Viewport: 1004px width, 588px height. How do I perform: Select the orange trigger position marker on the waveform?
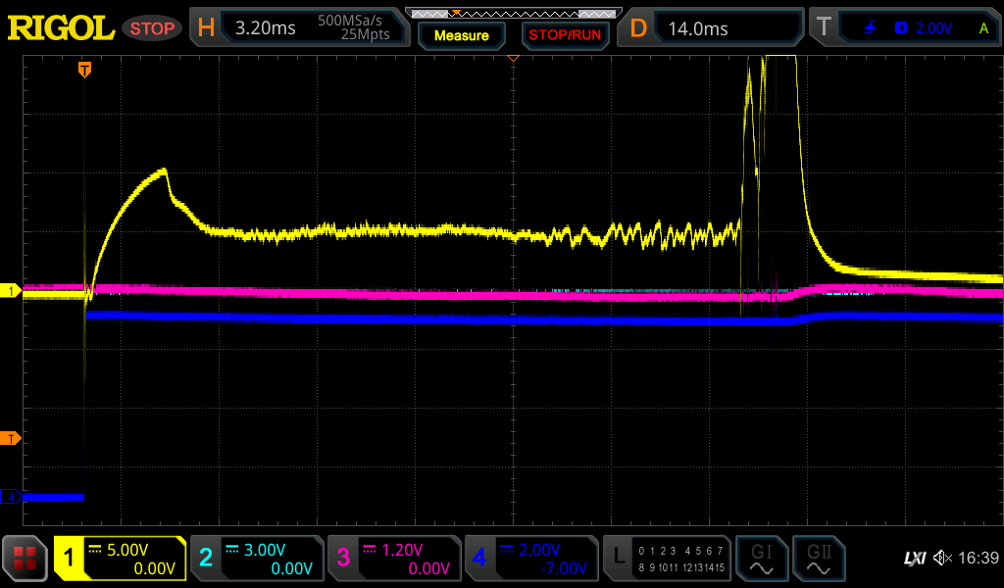click(85, 70)
